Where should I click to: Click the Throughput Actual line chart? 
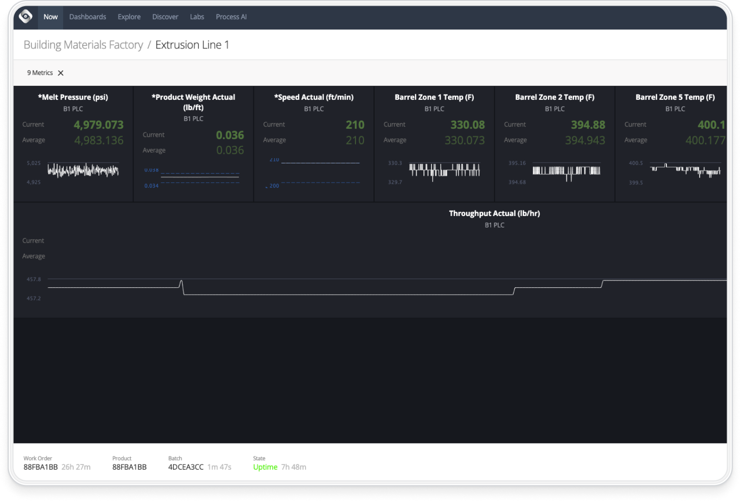(x=380, y=287)
